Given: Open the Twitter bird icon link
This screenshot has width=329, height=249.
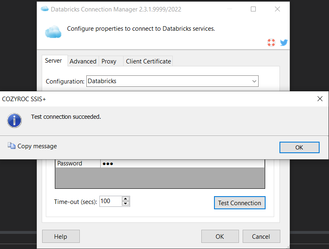Looking at the screenshot, I should point(284,43).
